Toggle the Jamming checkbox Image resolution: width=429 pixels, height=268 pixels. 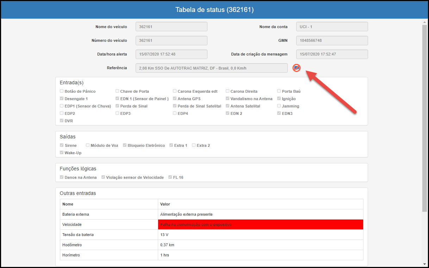pos(279,106)
